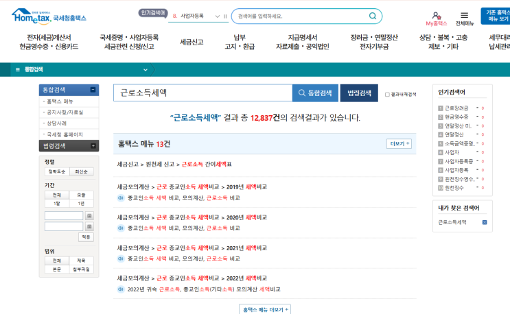Viewport: 510px width, 314px height.
Task: Open 상담·불복·고충 제보·기타 menu
Action: [x=443, y=42]
